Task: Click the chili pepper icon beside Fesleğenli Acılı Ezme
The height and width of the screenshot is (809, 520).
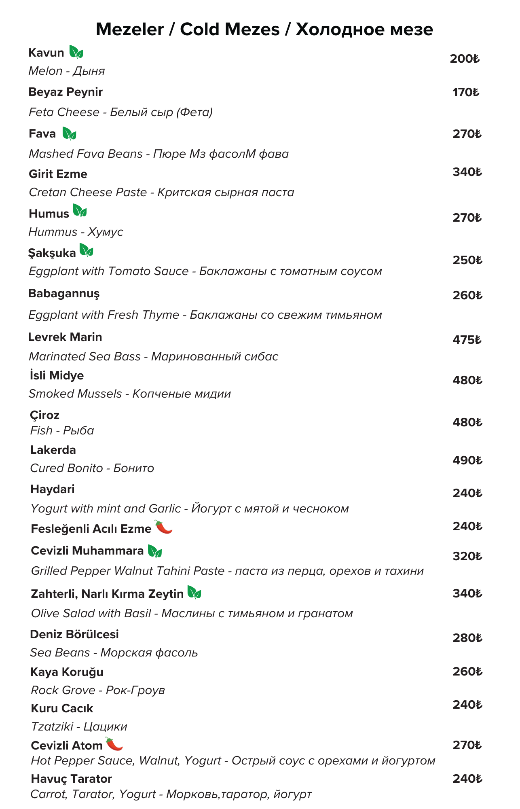Action: 163,527
